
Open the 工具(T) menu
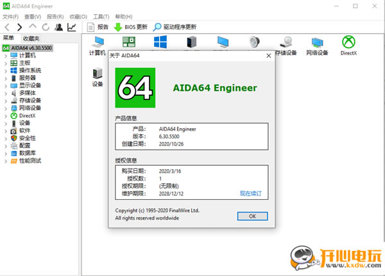pyautogui.click(x=101, y=17)
